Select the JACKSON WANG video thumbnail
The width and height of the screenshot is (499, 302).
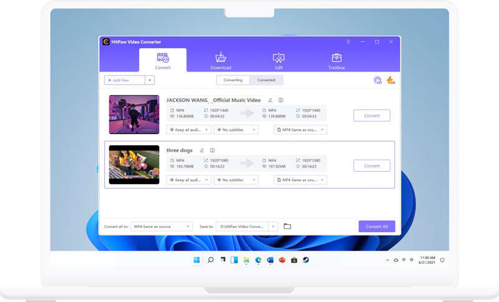[134, 115]
